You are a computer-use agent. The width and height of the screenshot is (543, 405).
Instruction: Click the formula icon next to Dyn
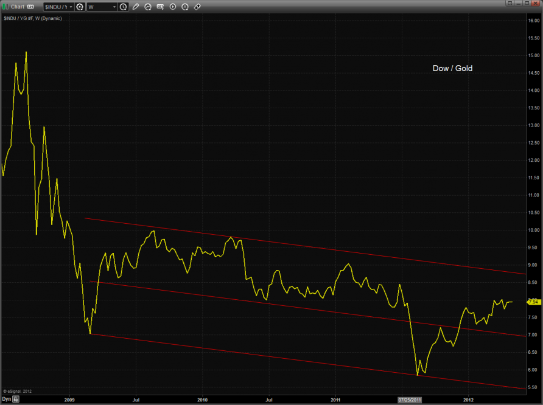[16, 399]
